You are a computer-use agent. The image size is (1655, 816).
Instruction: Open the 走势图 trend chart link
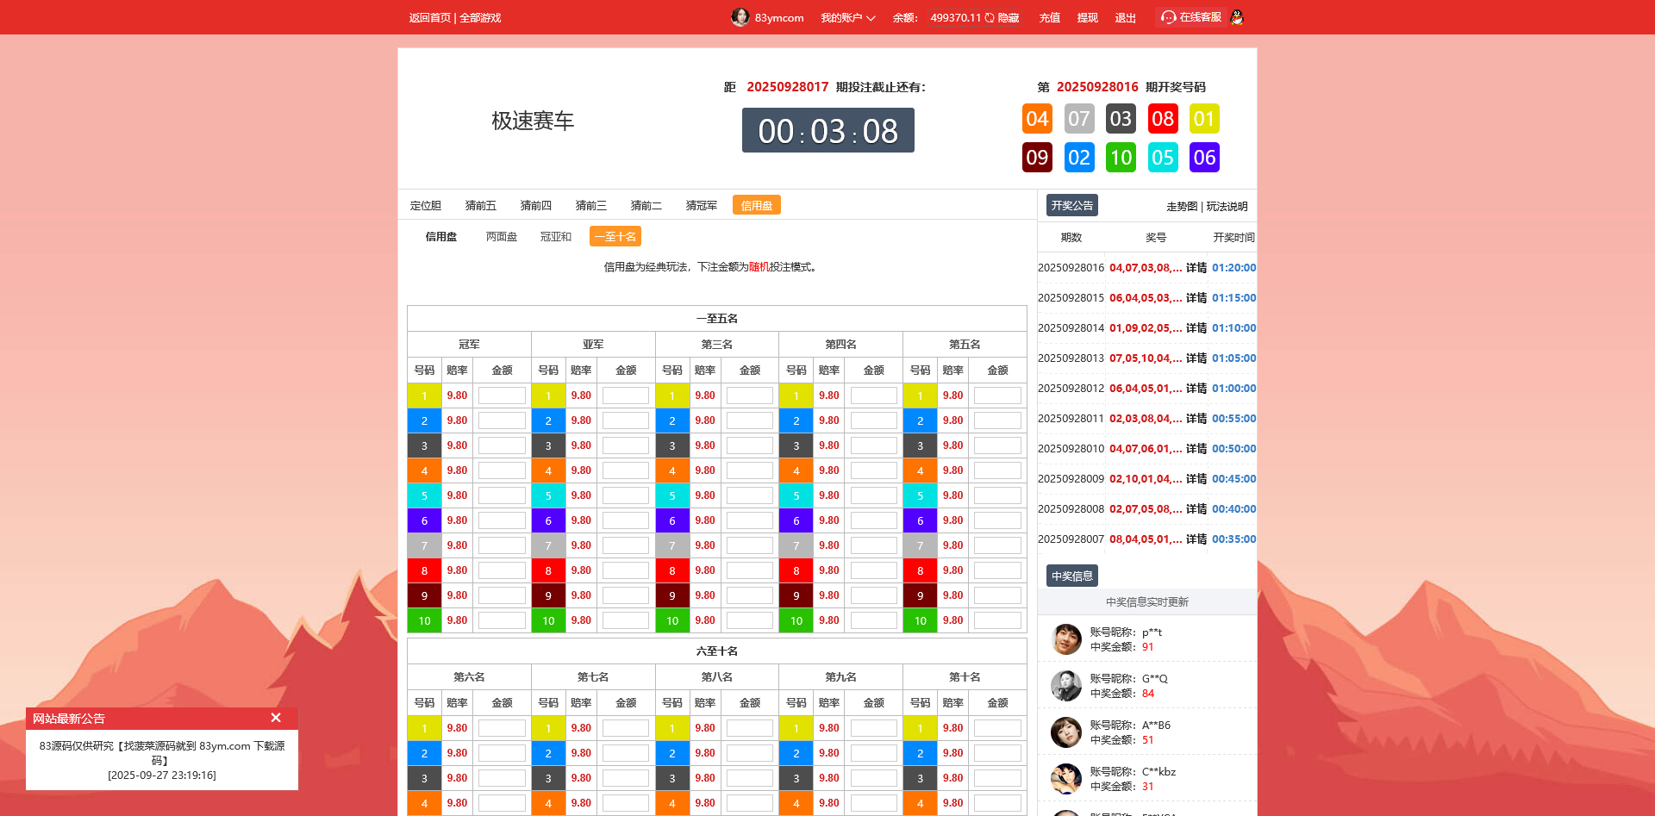[x=1181, y=206]
